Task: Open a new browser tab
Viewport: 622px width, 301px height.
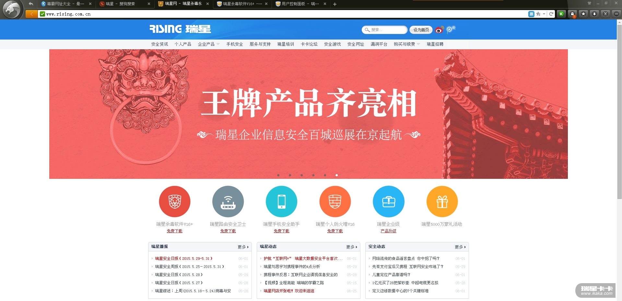Action: tap(335, 4)
